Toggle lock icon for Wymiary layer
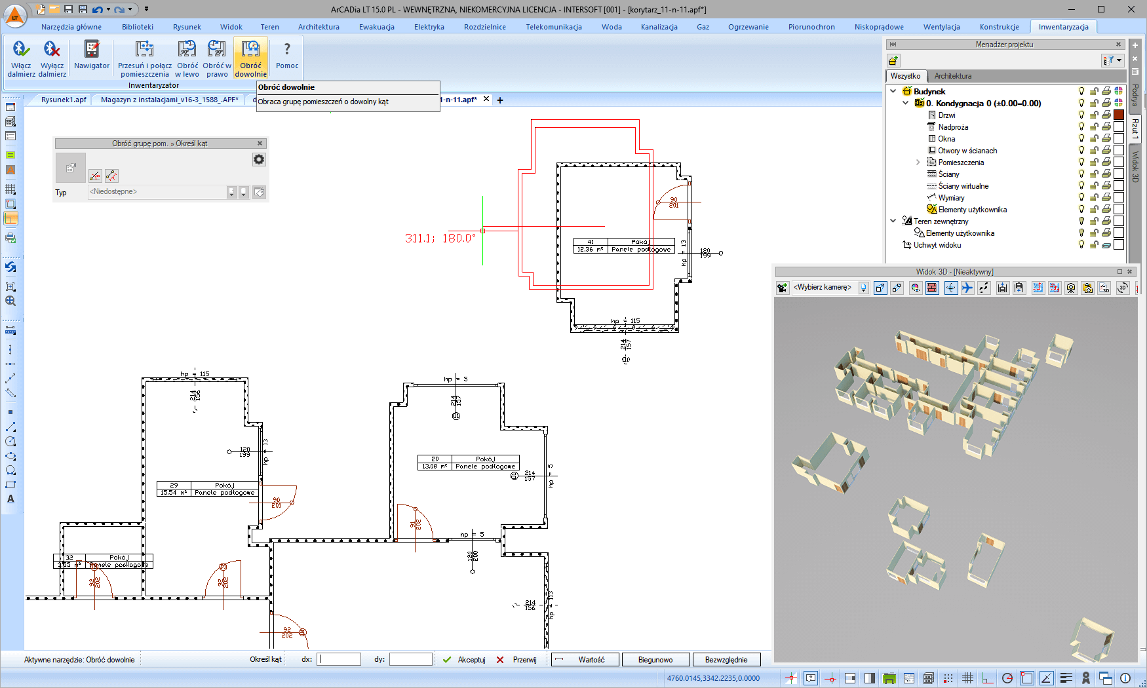This screenshot has height=688, width=1147. tap(1094, 197)
